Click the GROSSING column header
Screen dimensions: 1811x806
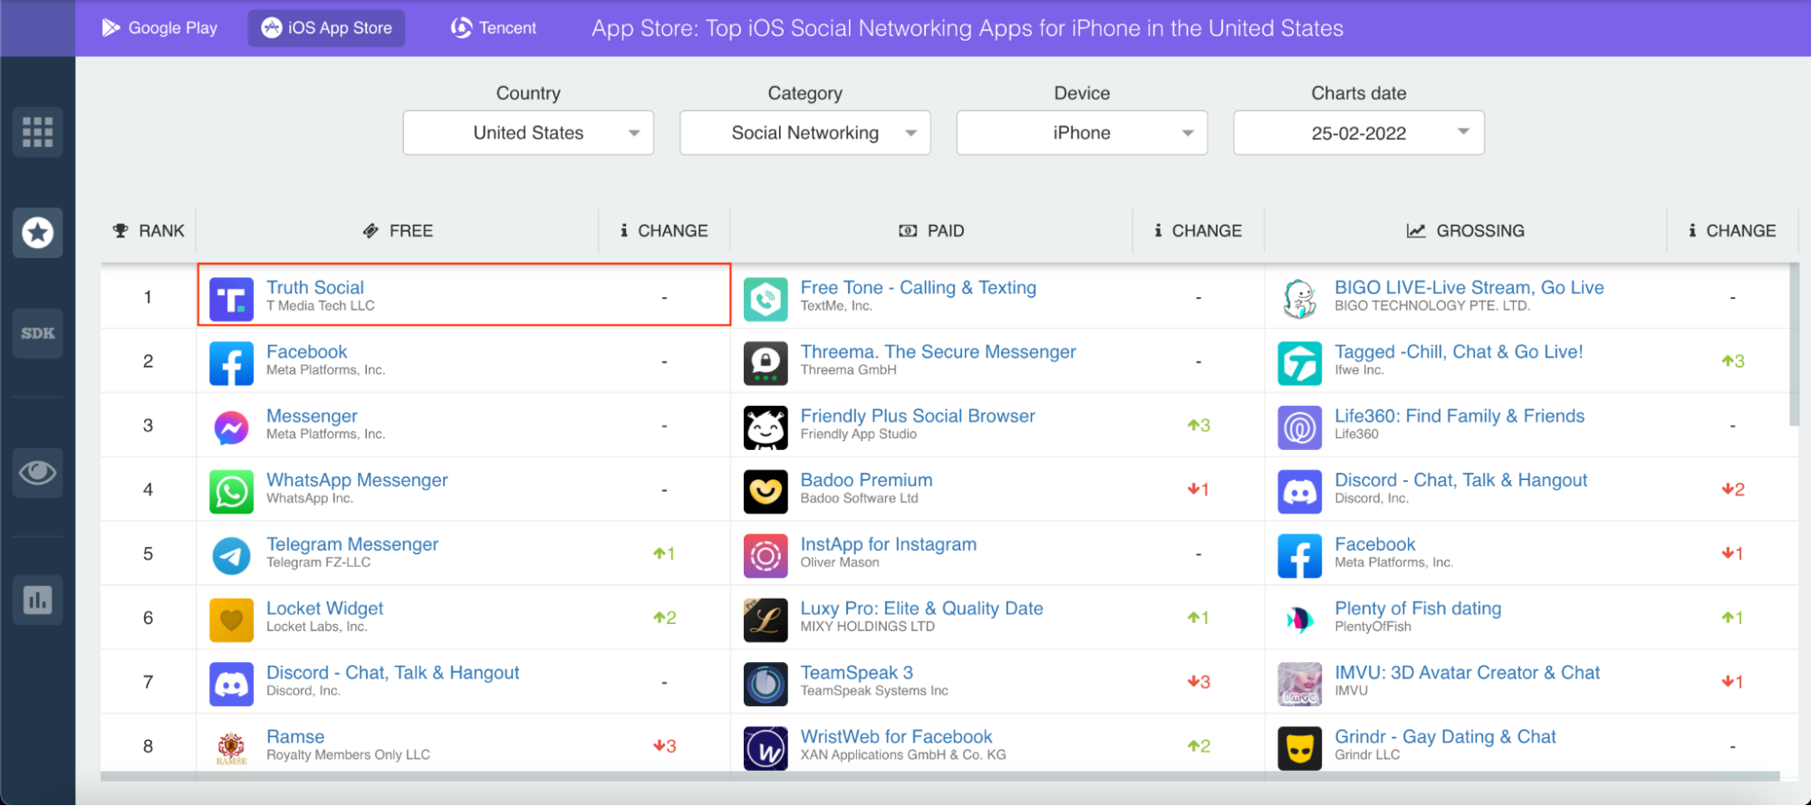(x=1466, y=231)
